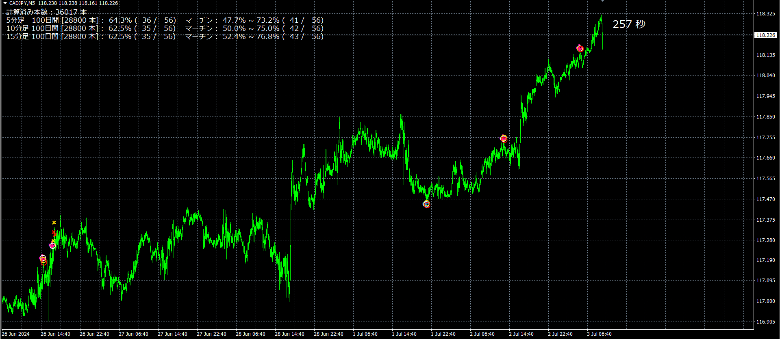Click the 117.190 price axis label
The image size is (780, 339).
tap(765, 260)
